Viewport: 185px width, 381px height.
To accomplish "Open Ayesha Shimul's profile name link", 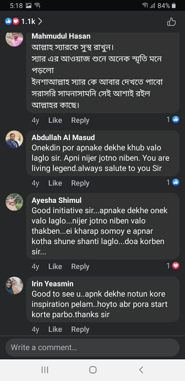I will click(57, 200).
